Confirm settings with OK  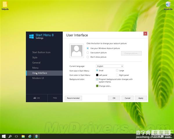point(114,98)
